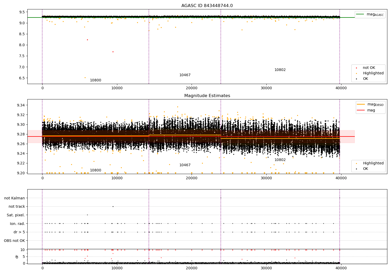Click the '10800' annotation in Magnitude Estimates plot

(95, 170)
